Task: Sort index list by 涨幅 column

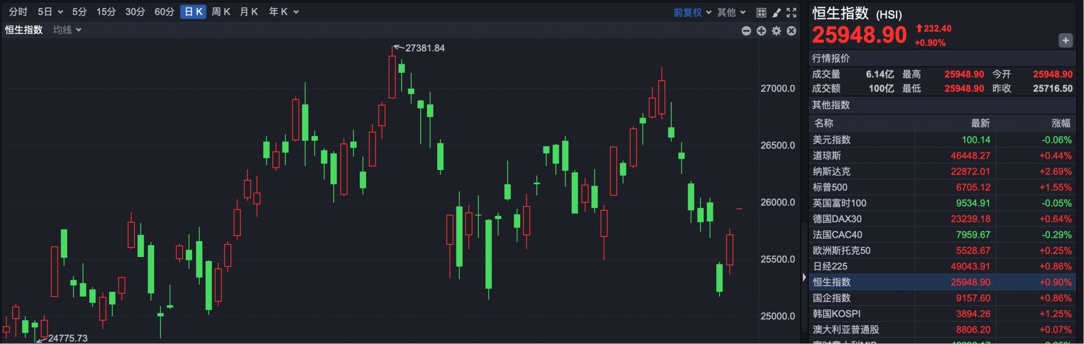Action: click(x=1060, y=123)
